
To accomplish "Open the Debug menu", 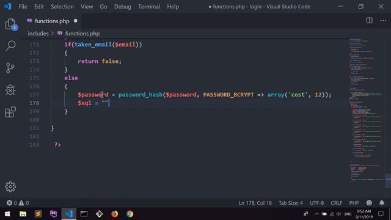I will tap(123, 7).
